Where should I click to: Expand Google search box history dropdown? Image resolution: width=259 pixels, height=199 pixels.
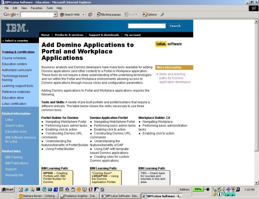coord(55,15)
